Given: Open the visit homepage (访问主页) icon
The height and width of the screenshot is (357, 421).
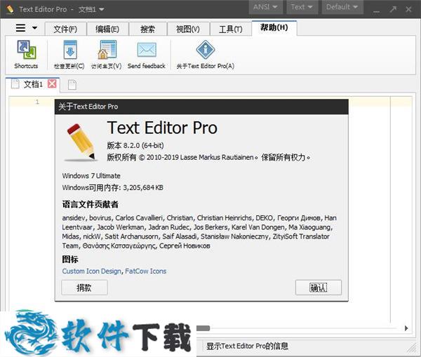Looking at the screenshot, I should (106, 51).
